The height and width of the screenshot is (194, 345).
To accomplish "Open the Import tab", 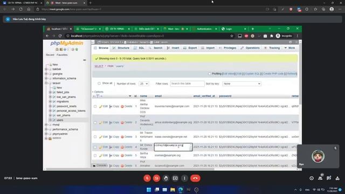I will 208,48.
